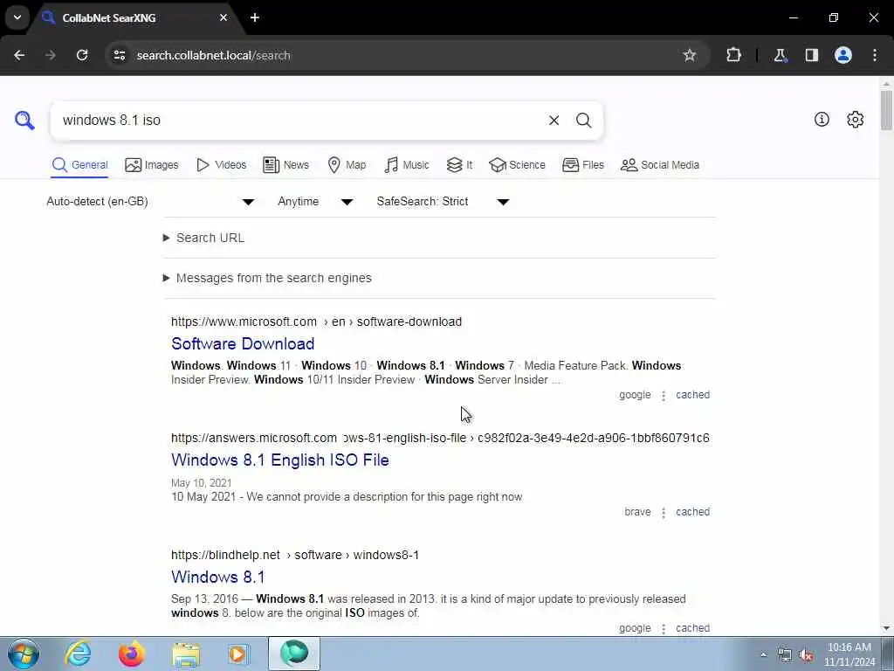The height and width of the screenshot is (671, 894).
Task: Open Chrome Labs flask icon
Action: (780, 55)
